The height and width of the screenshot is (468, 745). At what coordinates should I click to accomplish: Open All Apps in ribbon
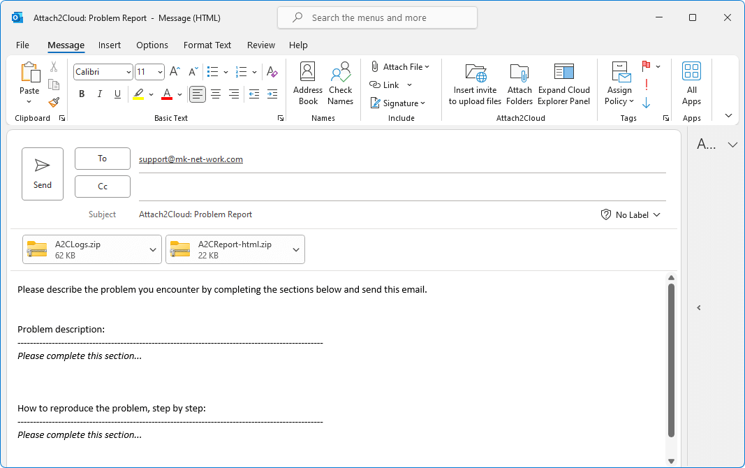click(692, 84)
